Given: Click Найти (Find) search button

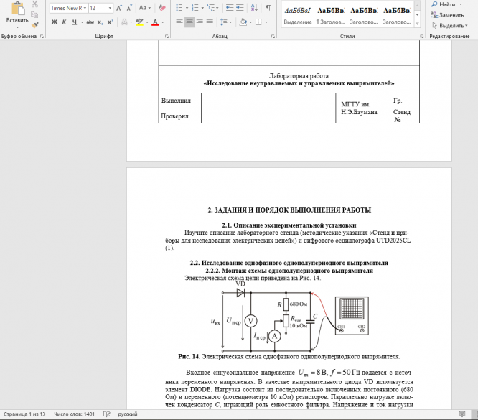Looking at the screenshot, I should (444, 4).
